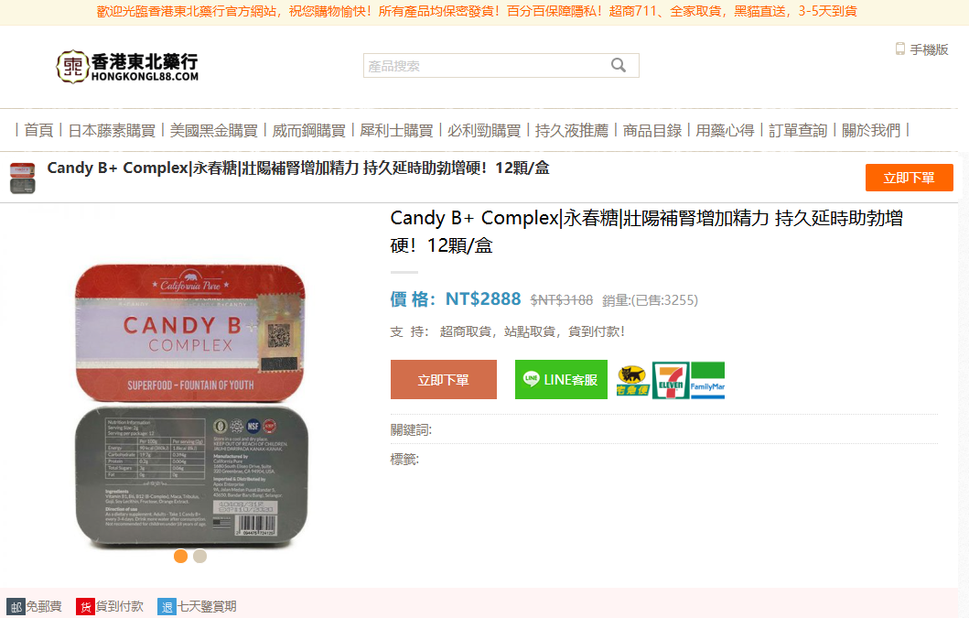
Task: Open 日本藤素購買 in navigation
Action: tap(112, 131)
